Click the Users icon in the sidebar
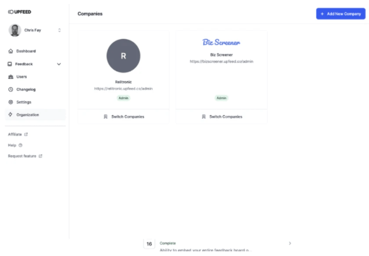Viewport: 369px width, 256px height. (x=11, y=76)
